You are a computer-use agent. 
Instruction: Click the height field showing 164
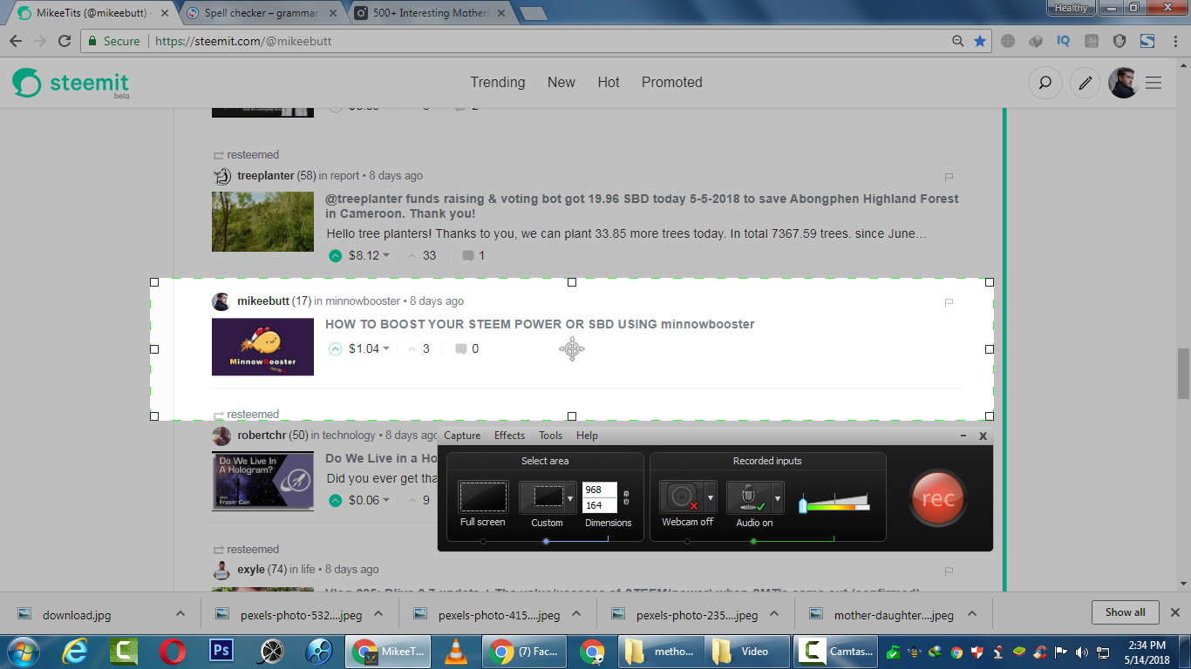click(599, 505)
